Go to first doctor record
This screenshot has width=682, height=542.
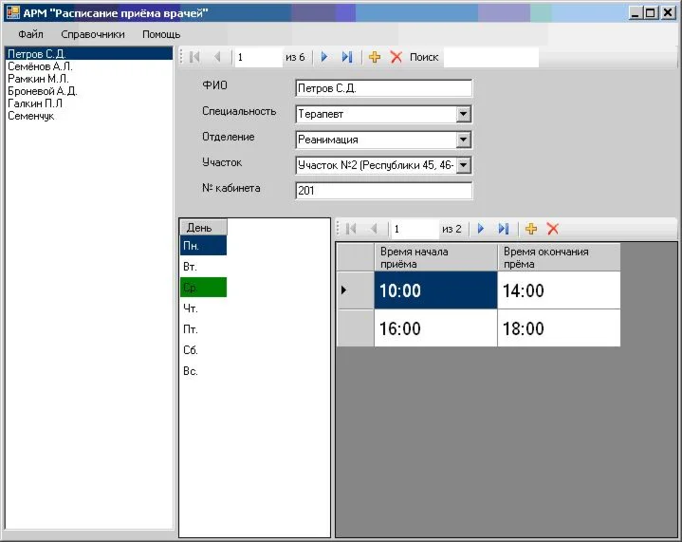coord(194,57)
